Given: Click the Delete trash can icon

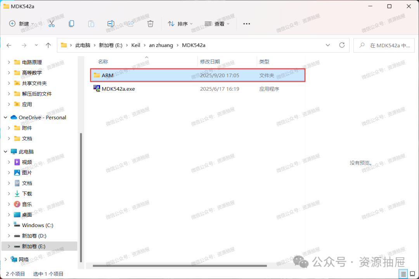Looking at the screenshot, I should (151, 24).
